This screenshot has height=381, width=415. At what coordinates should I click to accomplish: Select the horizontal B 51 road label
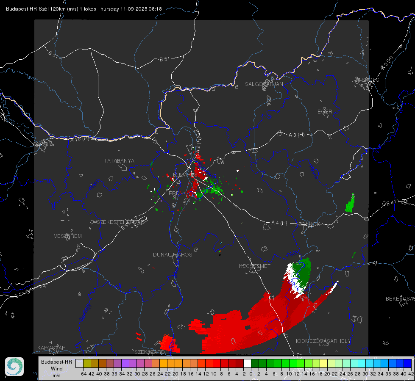pos(164,59)
